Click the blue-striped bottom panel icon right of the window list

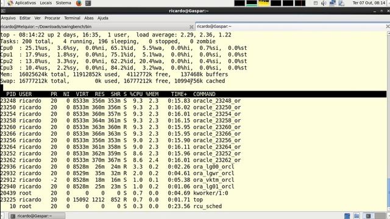pos(347,216)
